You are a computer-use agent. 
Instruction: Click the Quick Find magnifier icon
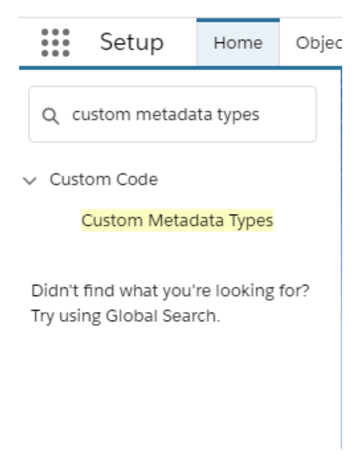pos(51,116)
